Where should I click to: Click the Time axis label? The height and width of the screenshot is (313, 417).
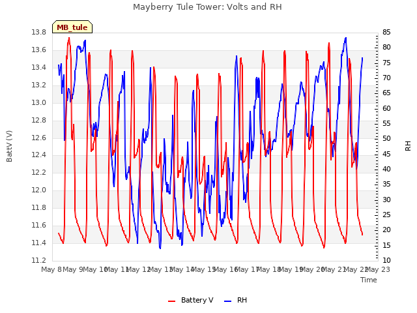(369, 280)
